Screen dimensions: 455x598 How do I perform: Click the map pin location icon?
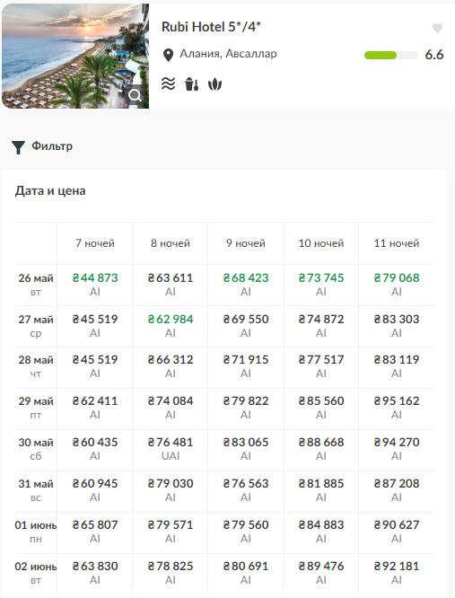168,55
